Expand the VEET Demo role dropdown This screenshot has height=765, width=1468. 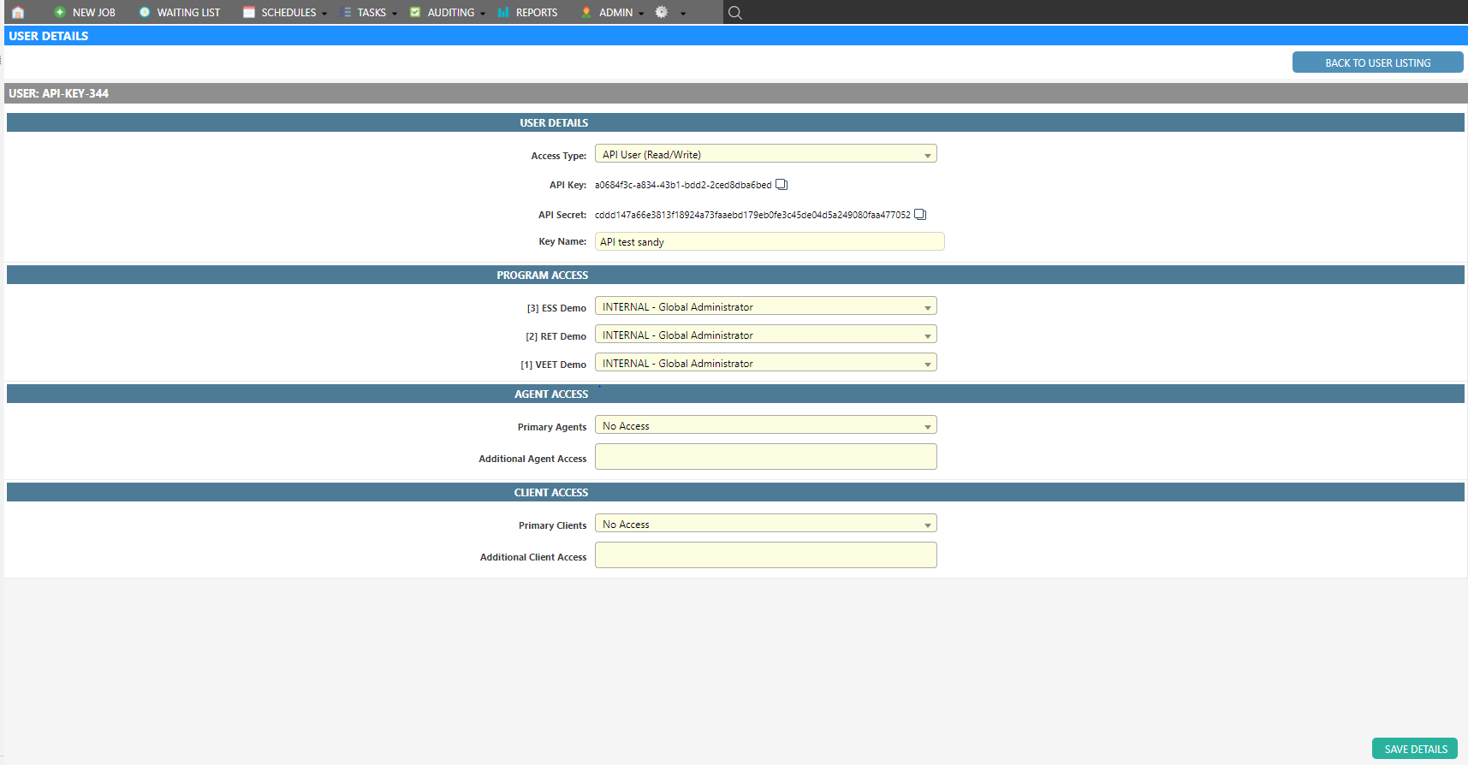tap(765, 364)
